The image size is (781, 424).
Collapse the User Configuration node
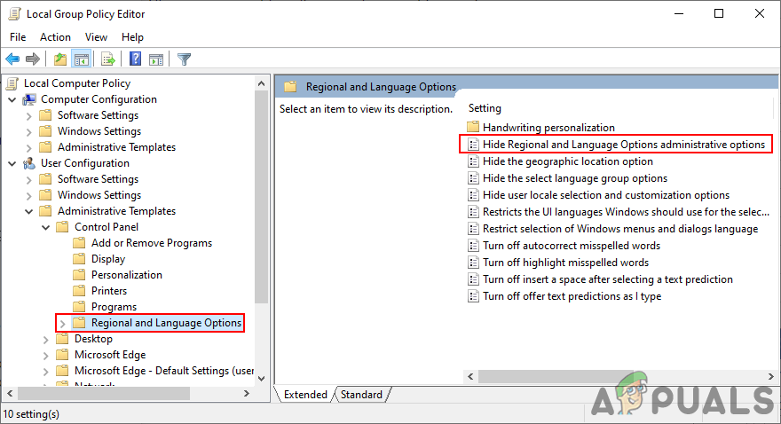click(12, 164)
